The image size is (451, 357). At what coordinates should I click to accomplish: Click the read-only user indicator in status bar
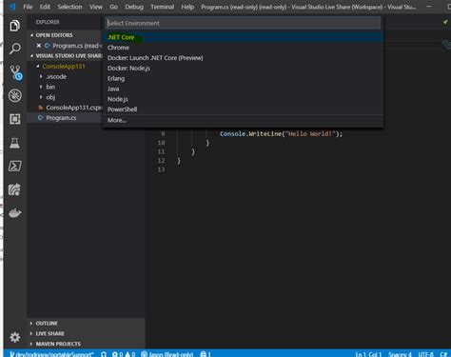[x=167, y=354]
